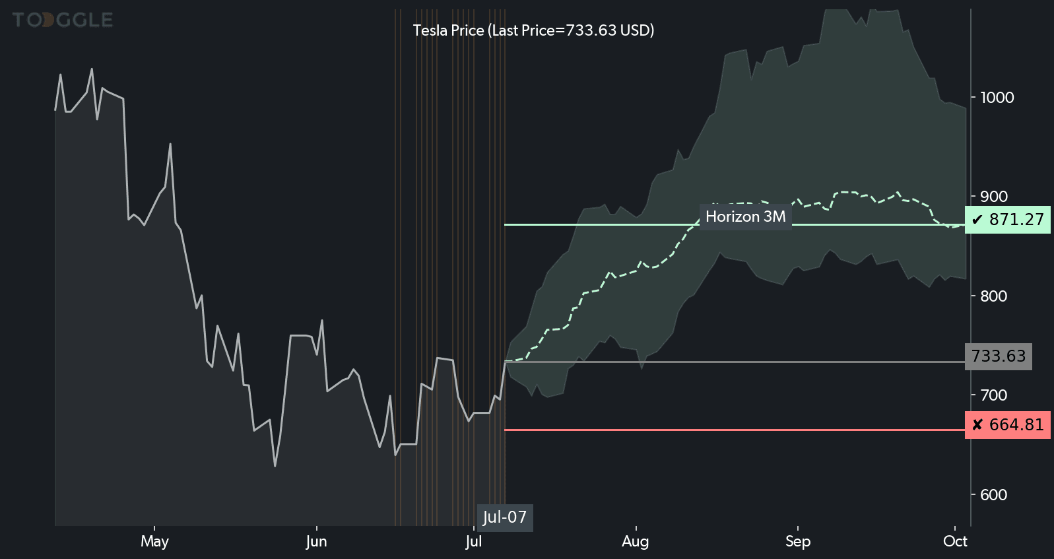Click the Sep axis label
Viewport: 1054px width, 559px height.
coord(797,542)
